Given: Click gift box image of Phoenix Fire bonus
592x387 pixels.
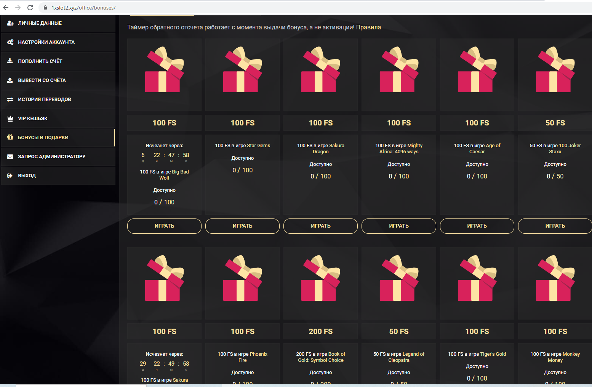Looking at the screenshot, I should 242,278.
